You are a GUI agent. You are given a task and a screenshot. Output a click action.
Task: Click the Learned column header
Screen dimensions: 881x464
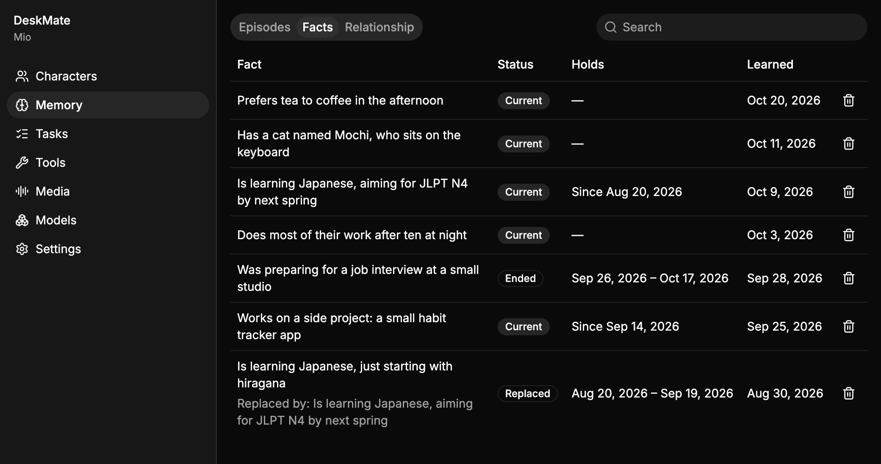point(770,64)
